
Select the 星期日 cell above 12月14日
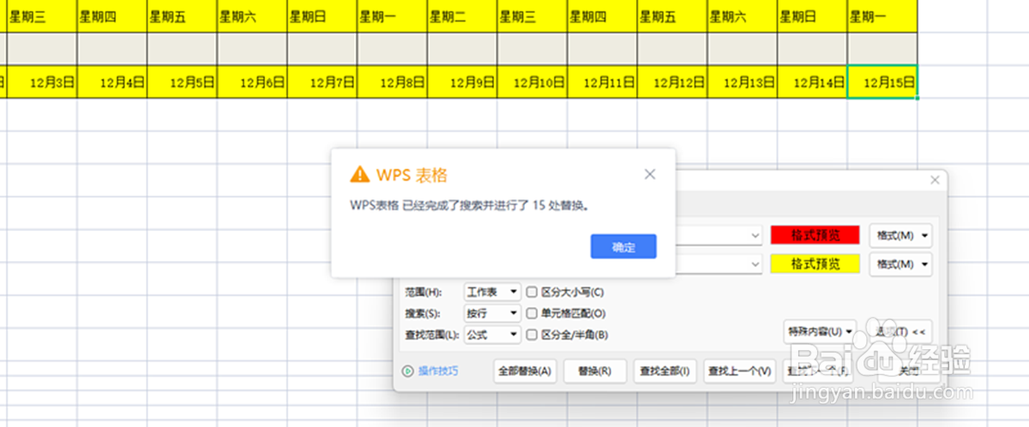pyautogui.click(x=813, y=15)
